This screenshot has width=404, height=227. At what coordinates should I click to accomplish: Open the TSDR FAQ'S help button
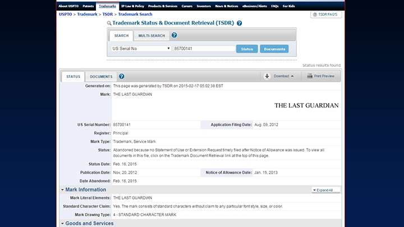[326, 14]
